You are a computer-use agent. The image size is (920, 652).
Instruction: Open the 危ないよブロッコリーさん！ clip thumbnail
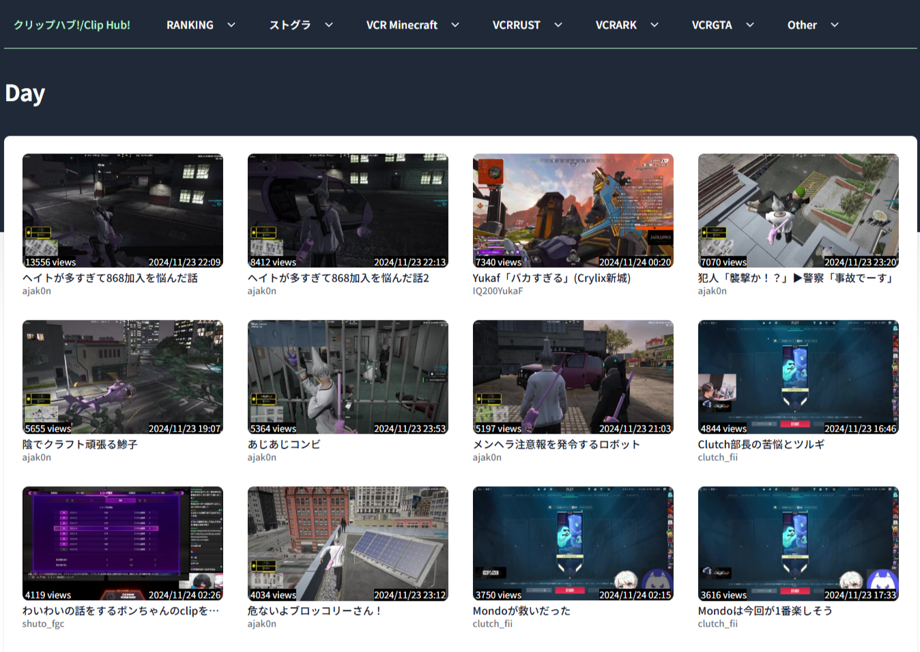(x=348, y=543)
